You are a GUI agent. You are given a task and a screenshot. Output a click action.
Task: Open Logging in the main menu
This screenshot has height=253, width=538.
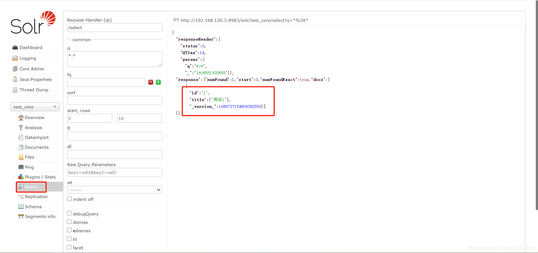28,58
